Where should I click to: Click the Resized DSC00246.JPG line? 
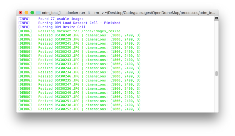pos(79,76)
